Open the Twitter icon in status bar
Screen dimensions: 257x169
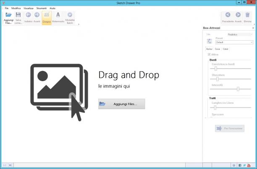pyautogui.click(x=244, y=165)
